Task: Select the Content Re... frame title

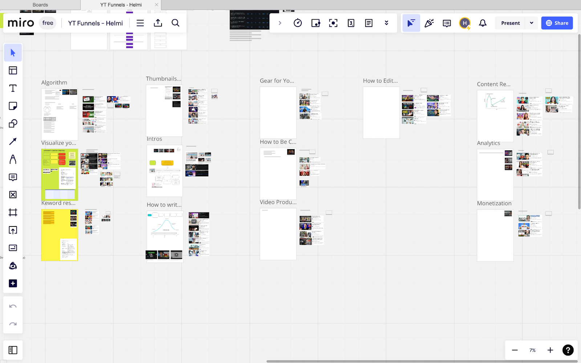Action: [494, 84]
